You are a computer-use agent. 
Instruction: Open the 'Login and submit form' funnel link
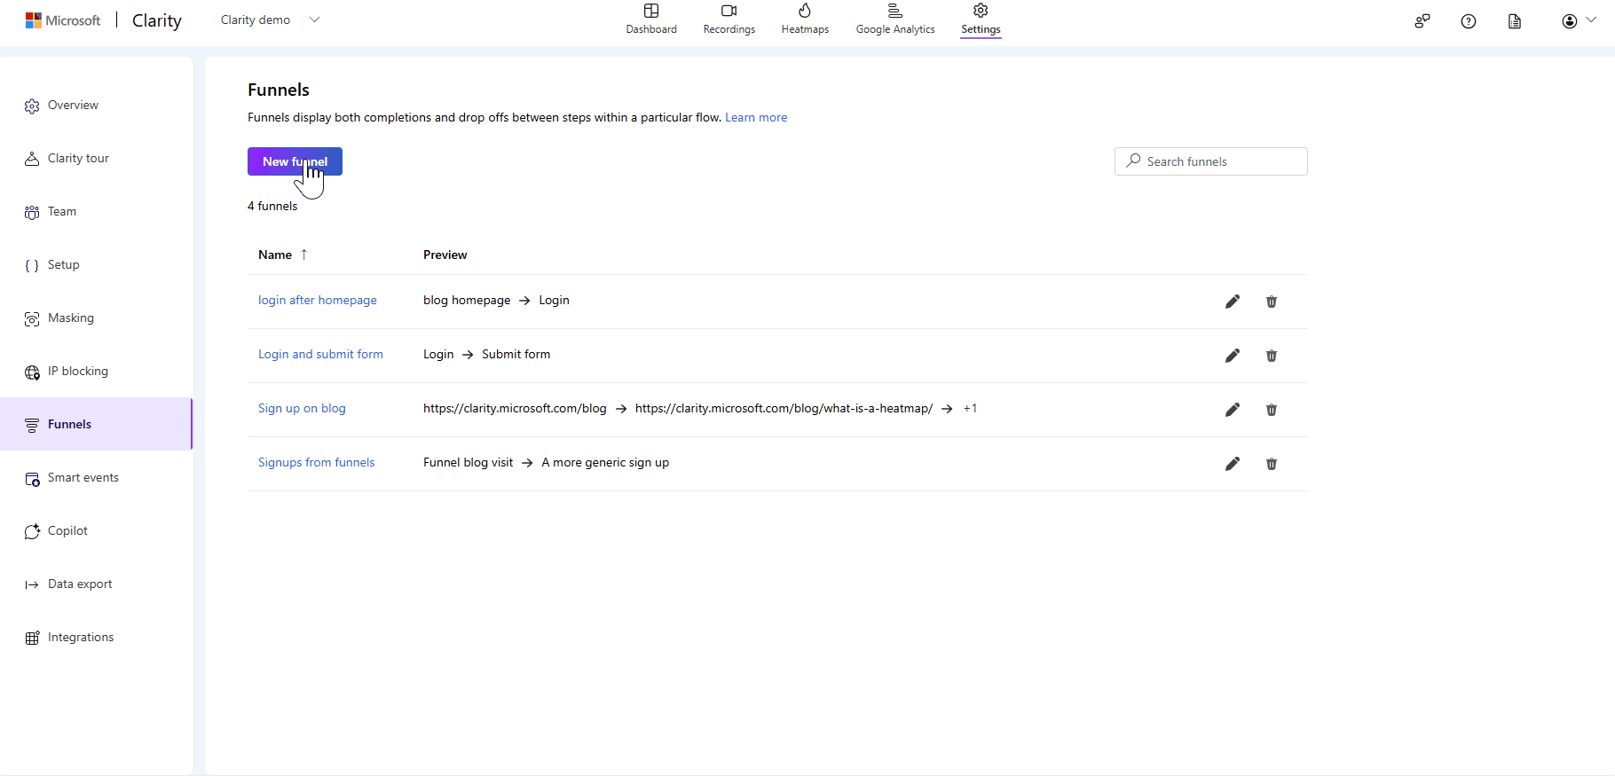[320, 355]
